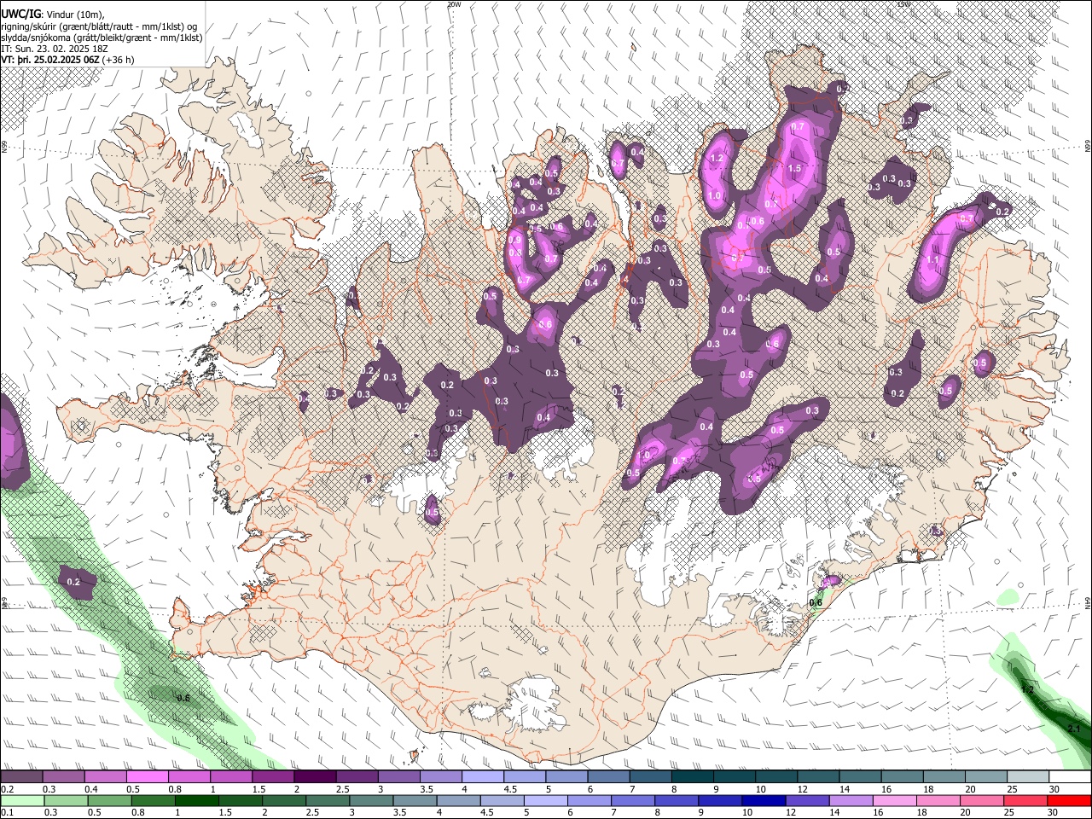Screen dimensions: 1092x819
Task: Click the darkest green swatch labeled 1 on the rain scale
Action: point(197,800)
